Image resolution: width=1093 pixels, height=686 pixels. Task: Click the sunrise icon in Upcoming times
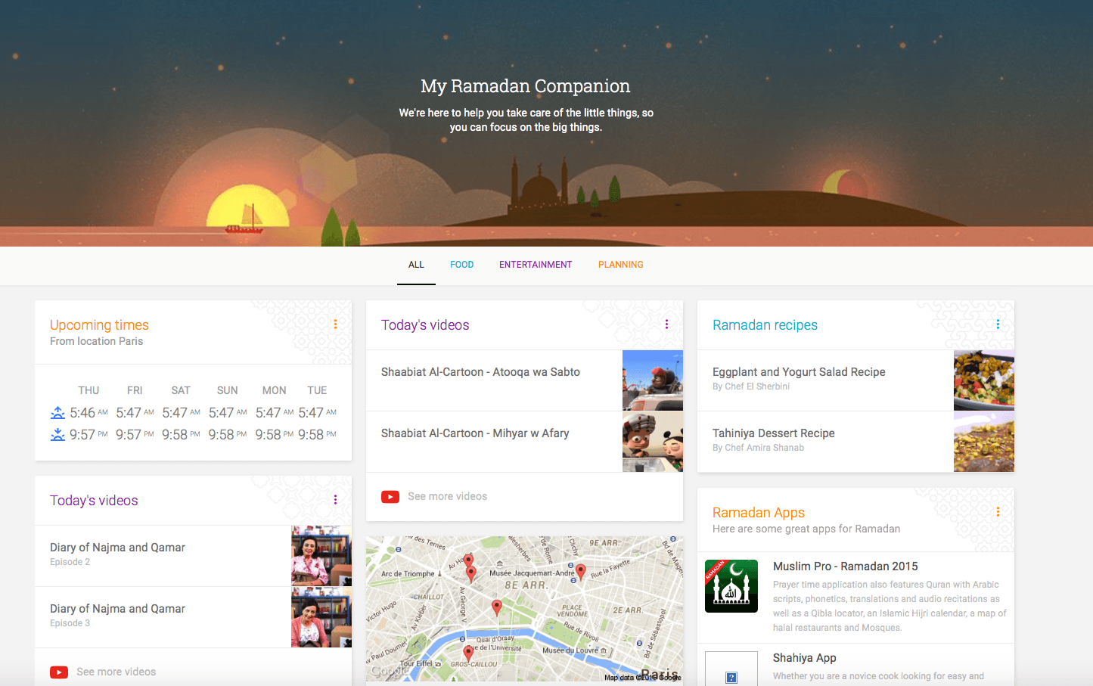tap(57, 413)
